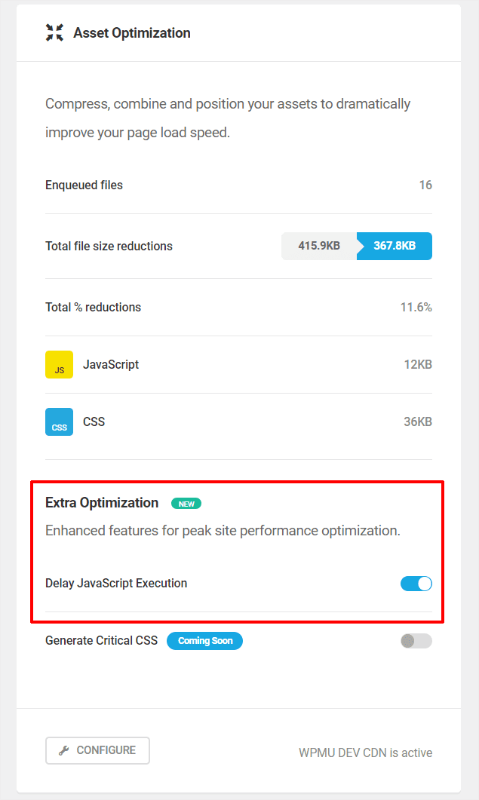Click the Coming Soon badge for Critical CSS
Screen dimensions: 479x800
[204, 640]
